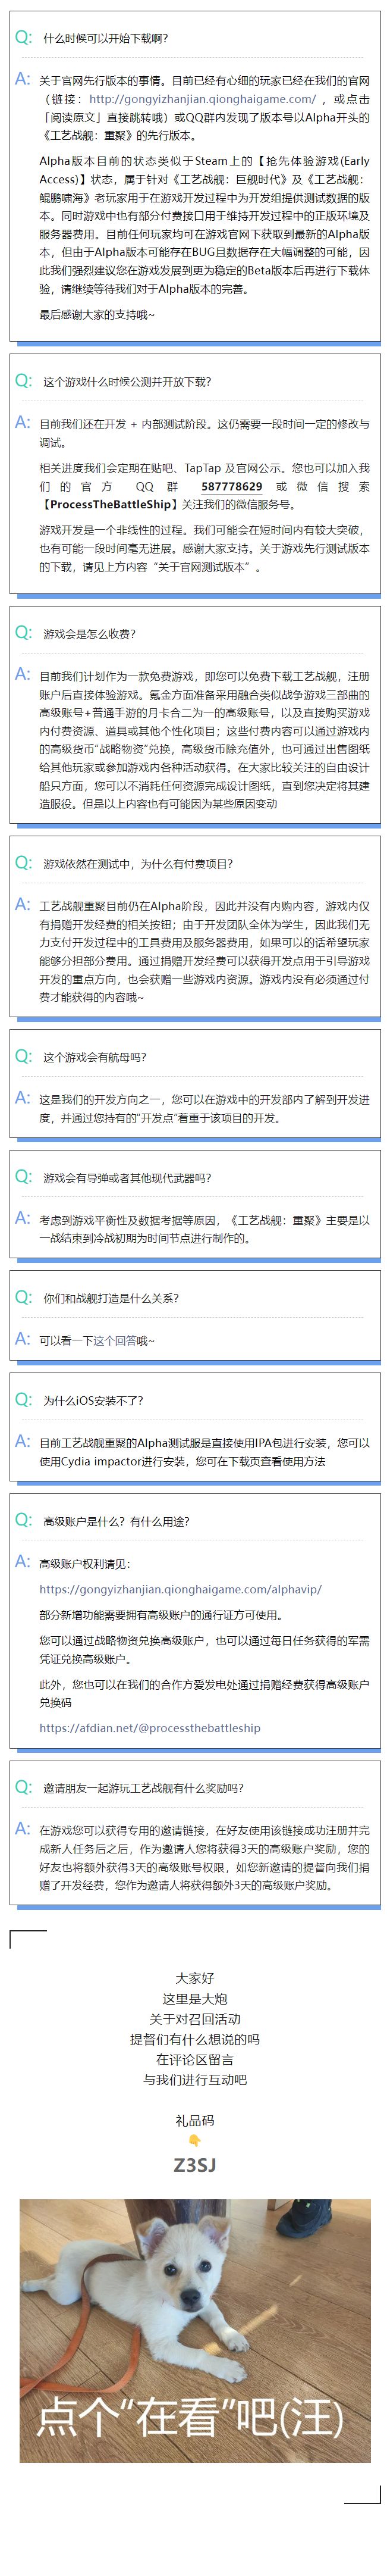Image resolution: width=387 pixels, height=2576 pixels.
Task: Open the afdian.net processthebattleship donation link
Action: coord(150,1727)
